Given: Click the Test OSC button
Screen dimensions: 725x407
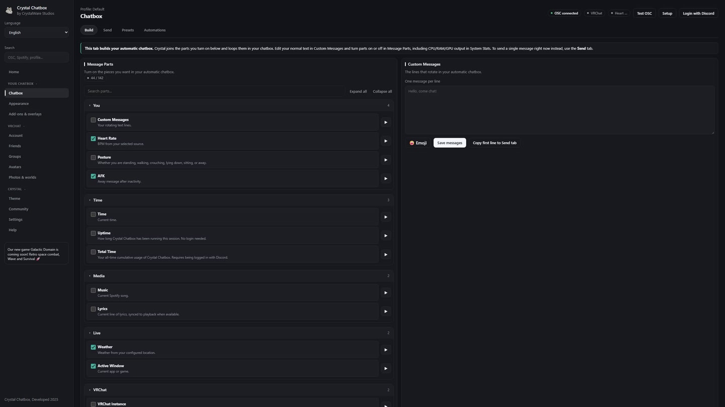Looking at the screenshot, I should (x=644, y=14).
